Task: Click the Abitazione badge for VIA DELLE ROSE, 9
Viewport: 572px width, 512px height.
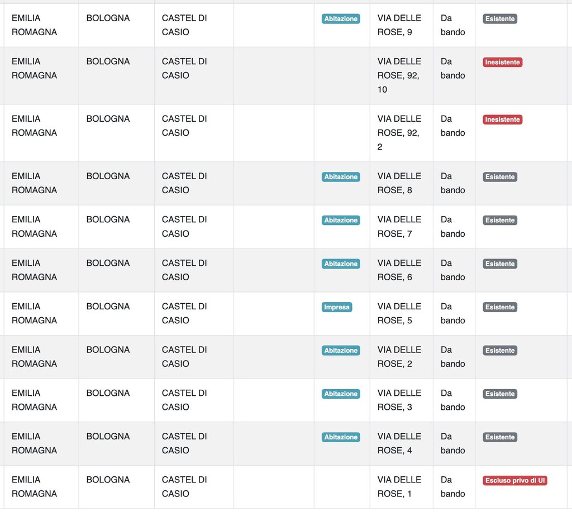Action: [341, 19]
